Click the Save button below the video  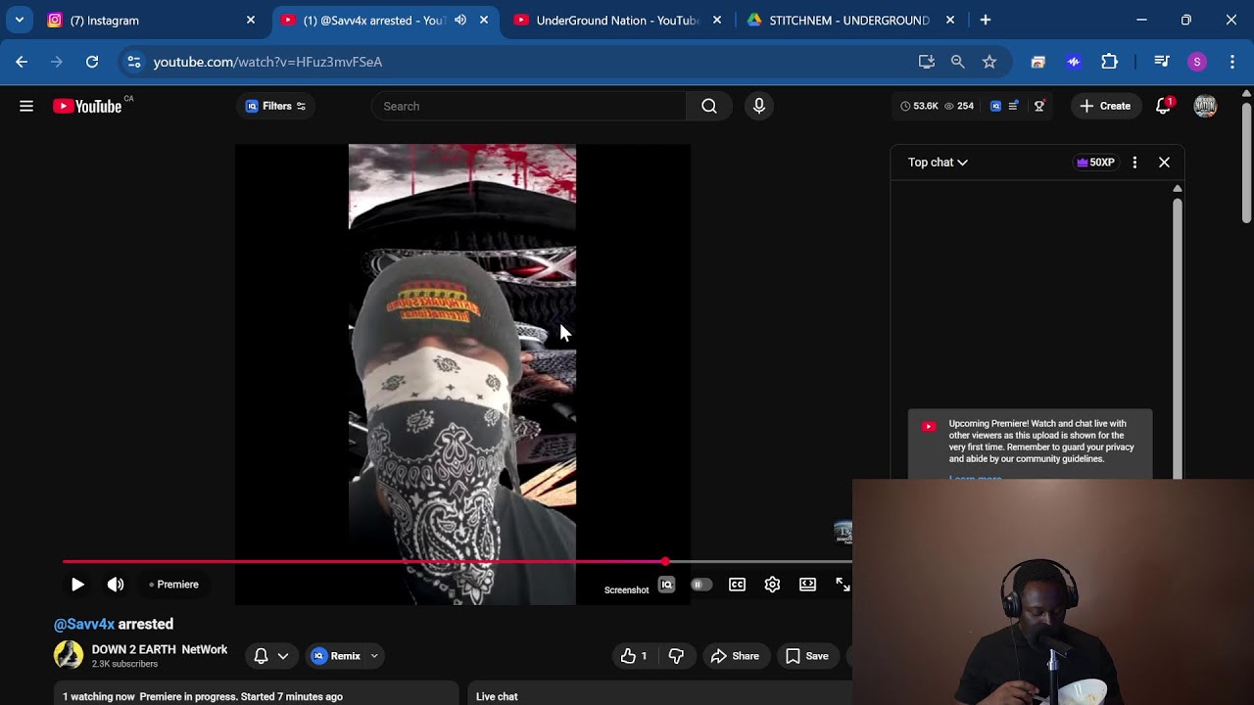click(807, 656)
